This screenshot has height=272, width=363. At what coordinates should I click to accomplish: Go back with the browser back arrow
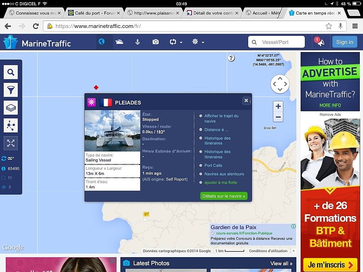[8, 26]
